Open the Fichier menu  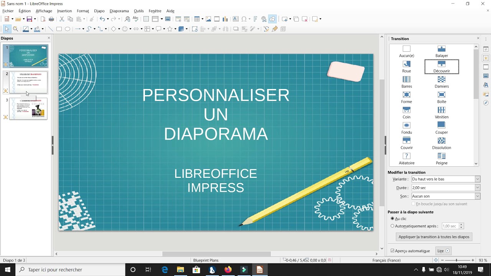click(x=8, y=11)
